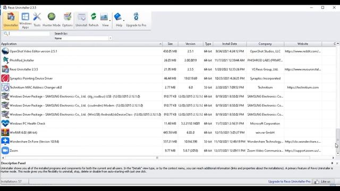Click the PhishRod_Installer name text
The image size is (340, 191).
tap(22, 60)
